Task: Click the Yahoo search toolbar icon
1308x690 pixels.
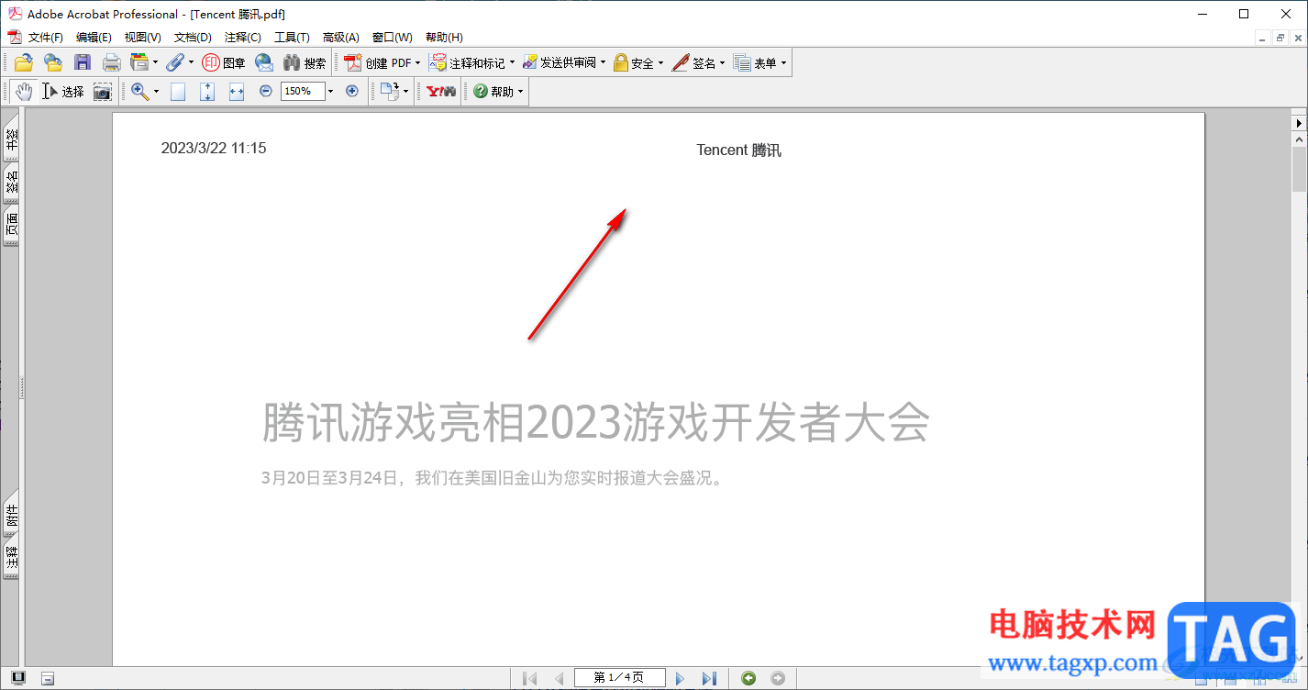Action: (441, 91)
